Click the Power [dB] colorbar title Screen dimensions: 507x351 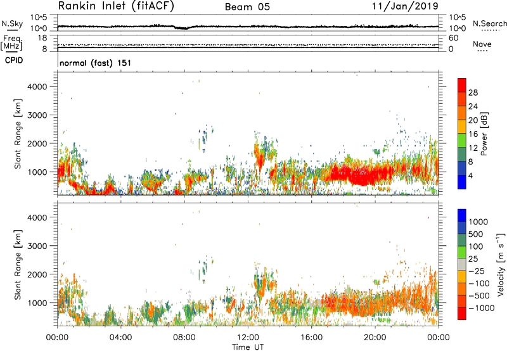tap(484, 134)
